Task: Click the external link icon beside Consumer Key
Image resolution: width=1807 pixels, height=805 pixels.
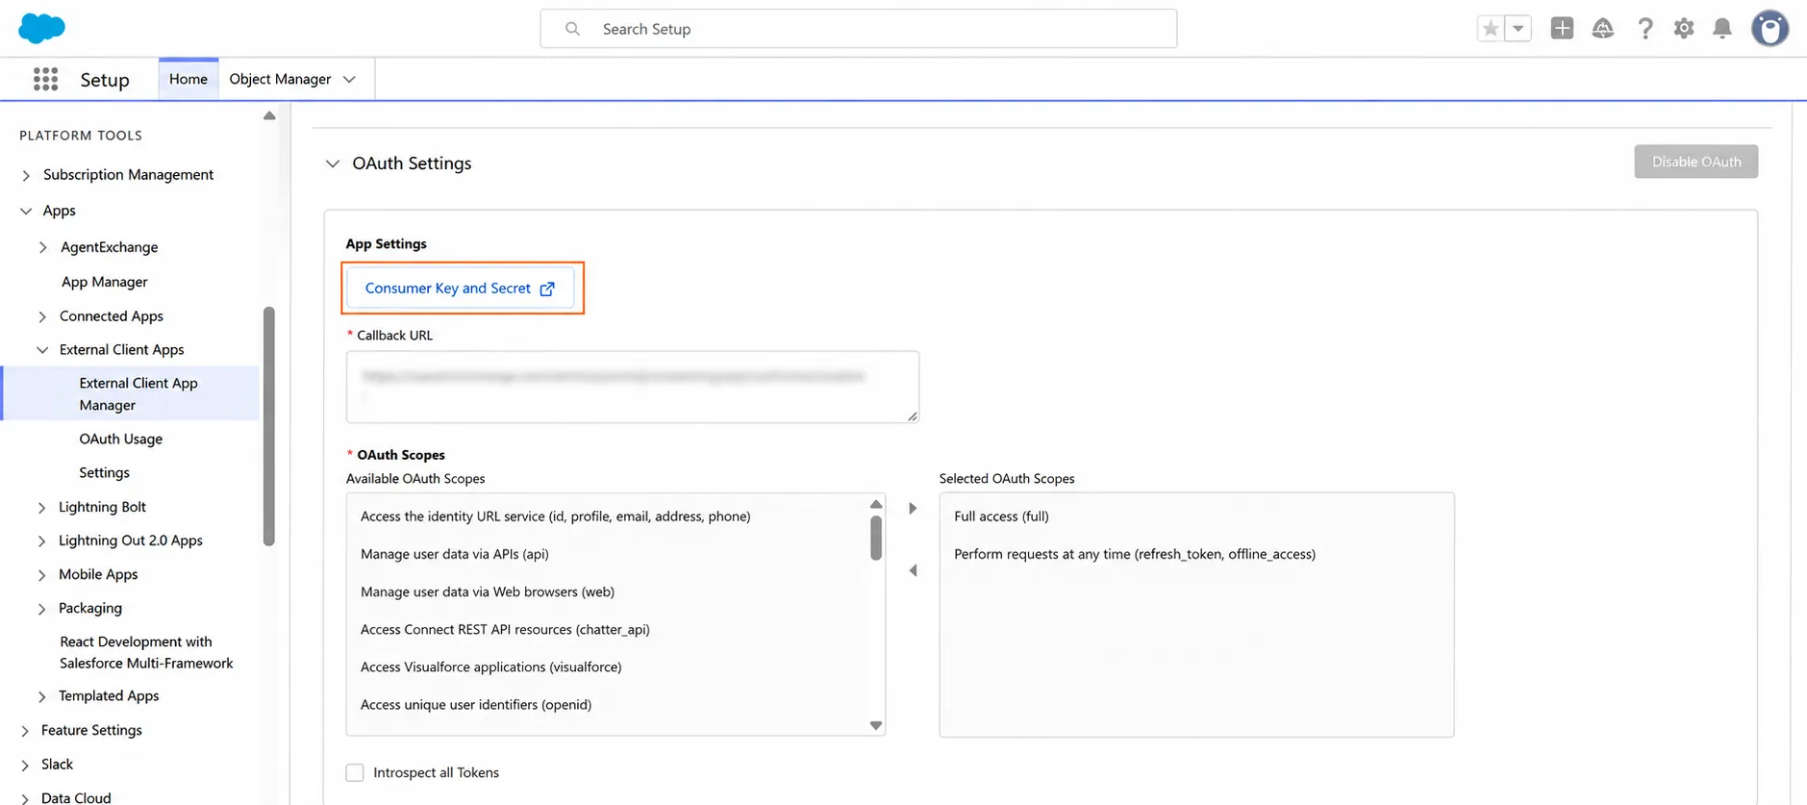Action: pyautogui.click(x=547, y=289)
